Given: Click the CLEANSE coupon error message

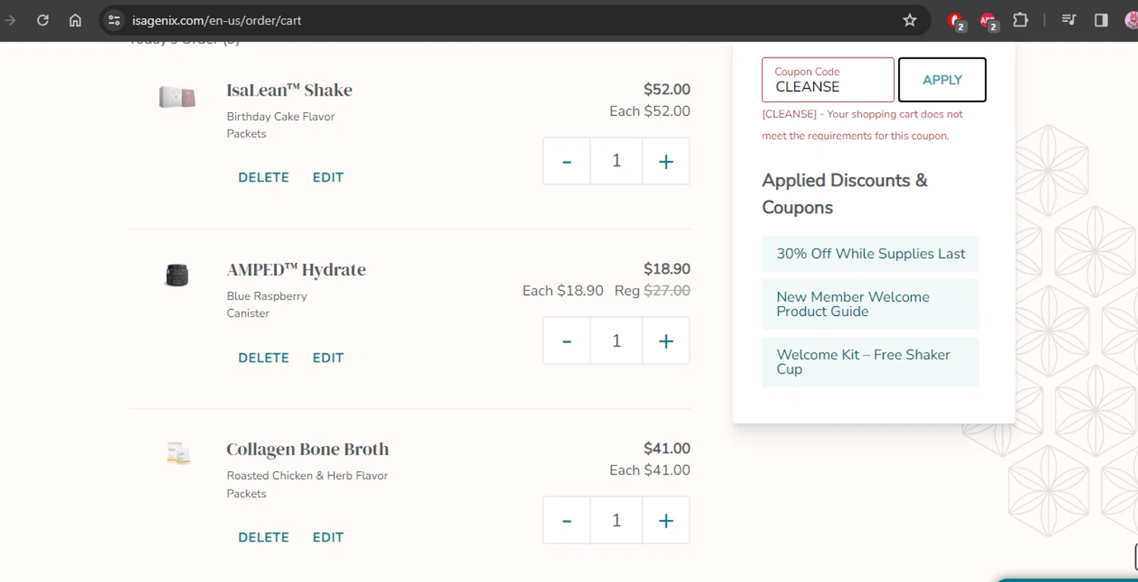Looking at the screenshot, I should (863, 125).
